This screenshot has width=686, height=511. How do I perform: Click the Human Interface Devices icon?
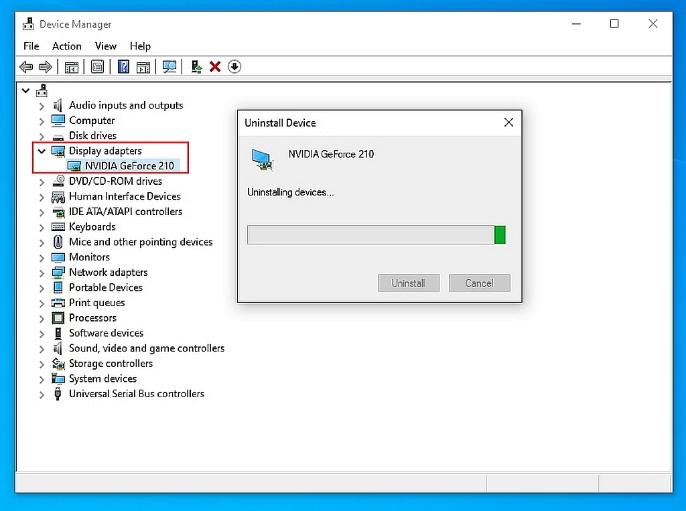58,196
